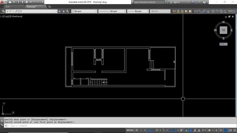Screen dimensions: 237x133
Task: Click the Workspace Switching gear icon
Action: click(x=209, y=130)
